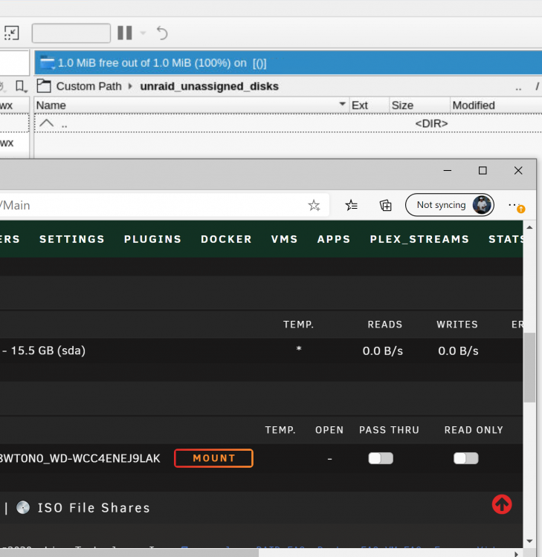Expand the arrow after Custom Path
Viewport: 542px width, 557px height.
click(x=130, y=86)
